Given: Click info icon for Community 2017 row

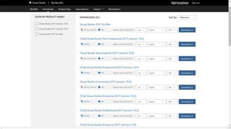Looking at the screenshot, I should pos(99,87).
